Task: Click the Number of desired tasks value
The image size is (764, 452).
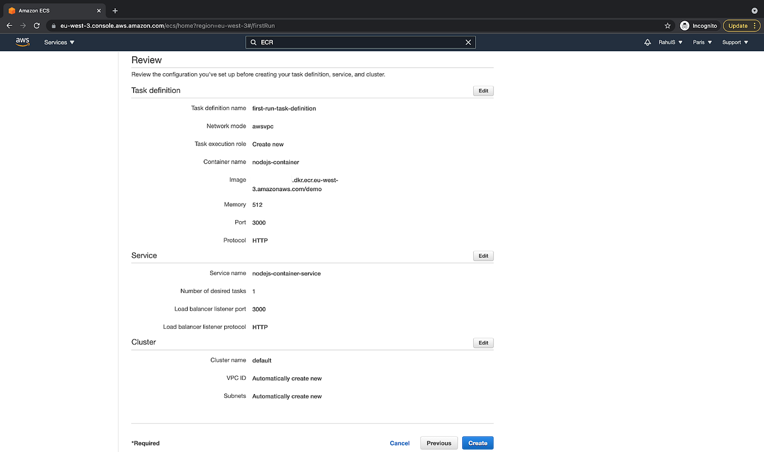Action: coord(254,292)
